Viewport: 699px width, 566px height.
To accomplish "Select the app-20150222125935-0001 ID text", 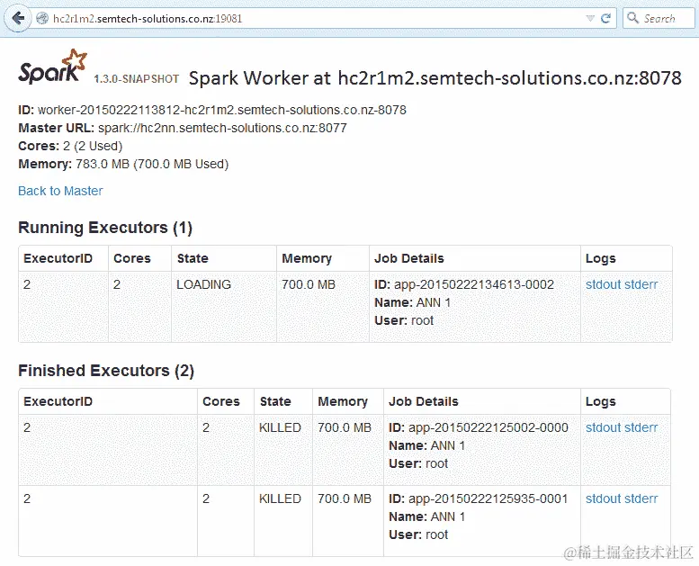I will [488, 499].
